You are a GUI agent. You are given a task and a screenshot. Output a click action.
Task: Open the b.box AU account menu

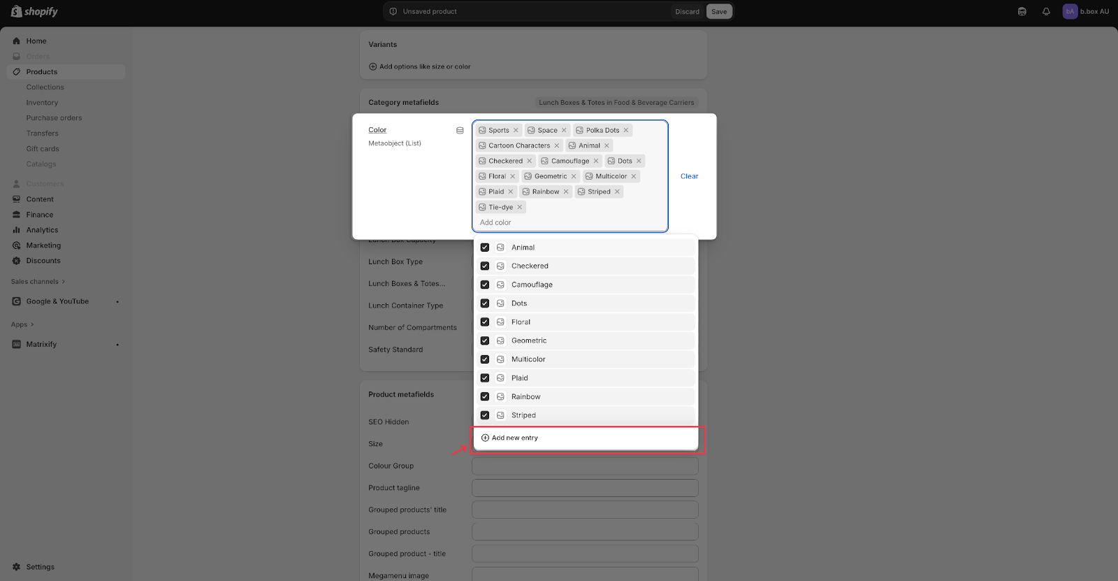click(x=1085, y=12)
